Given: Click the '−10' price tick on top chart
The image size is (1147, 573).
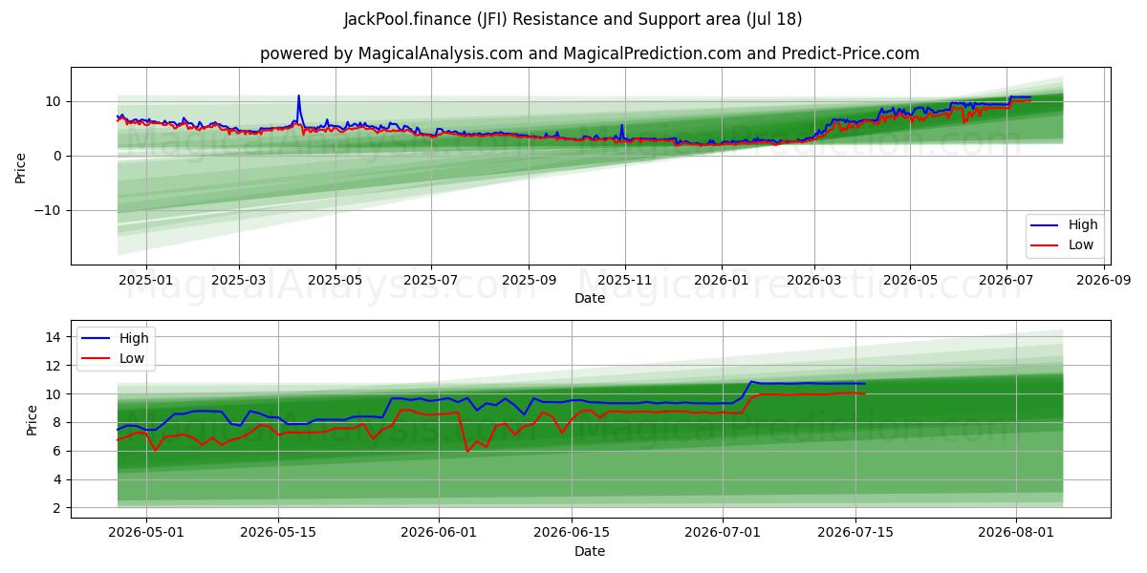Looking at the screenshot, I should 49,210.
